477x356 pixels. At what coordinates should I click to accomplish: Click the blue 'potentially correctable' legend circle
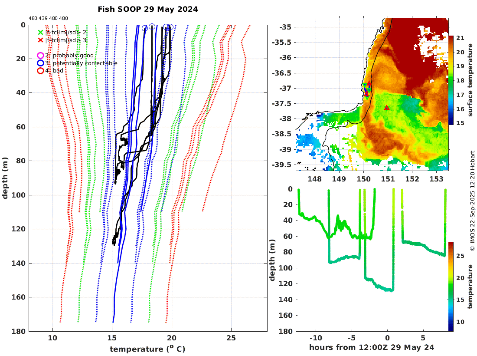[40, 63]
